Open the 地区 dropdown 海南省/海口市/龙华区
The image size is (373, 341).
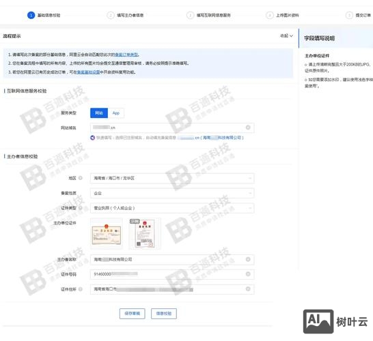point(172,178)
